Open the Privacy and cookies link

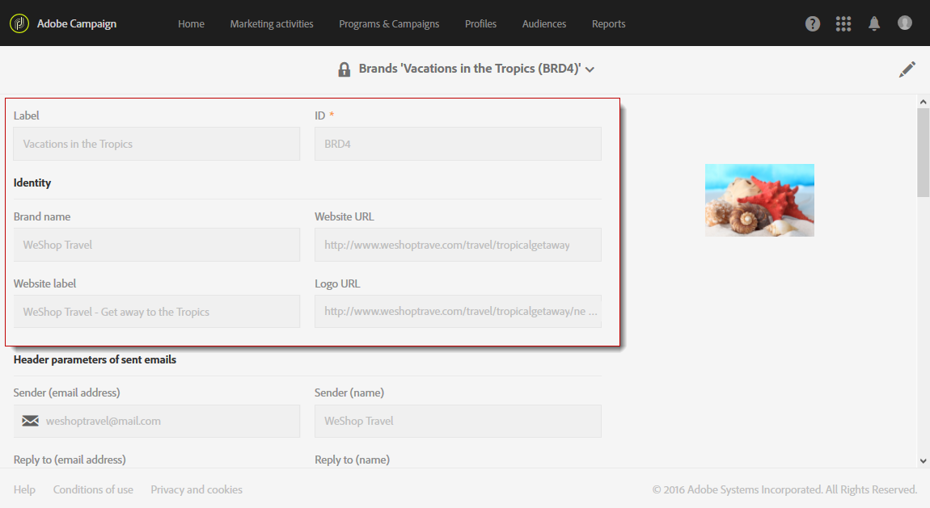coord(197,489)
